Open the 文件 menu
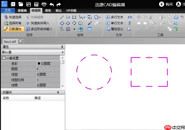185x130 pixels. (x=8, y=11)
